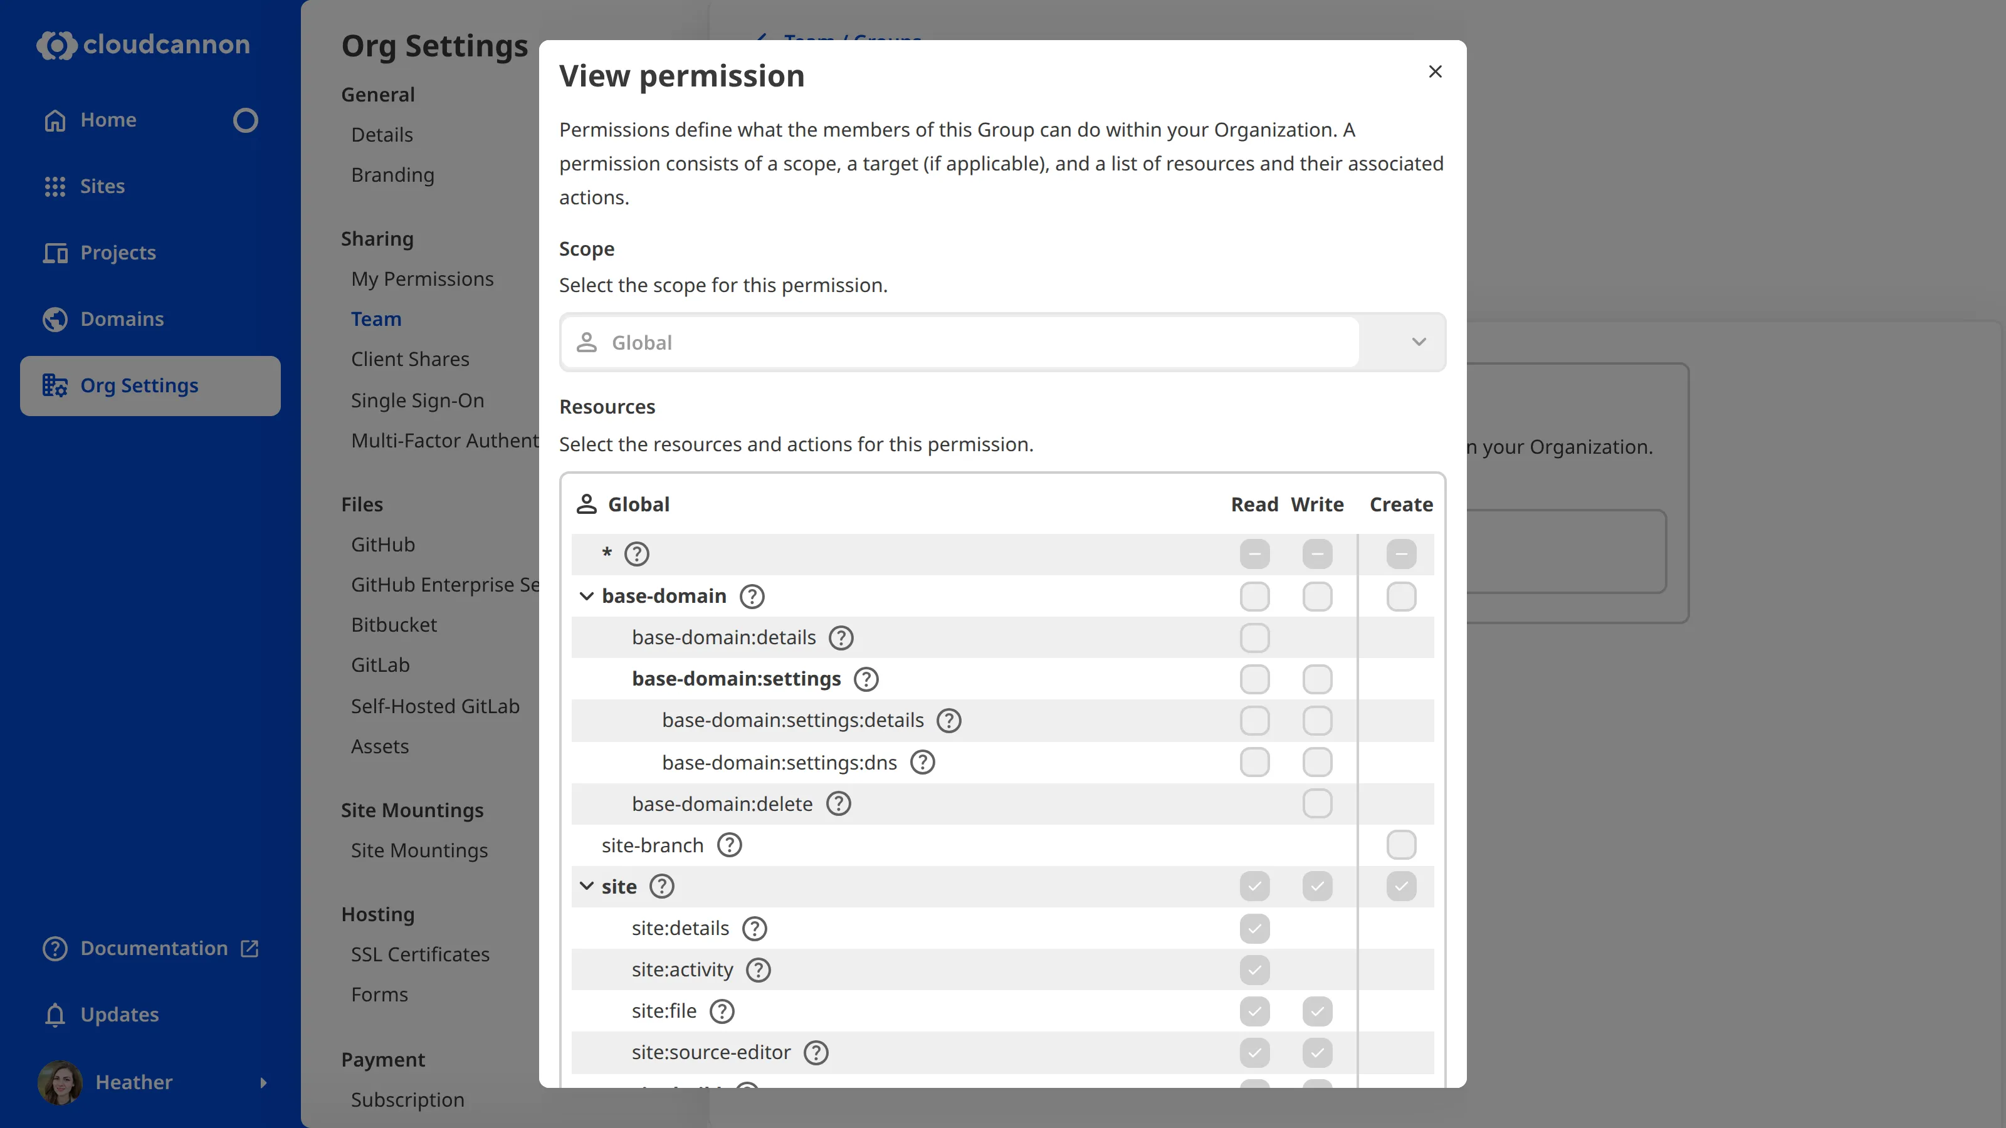Click the scope dropdown chevron arrow
Image resolution: width=2006 pixels, height=1128 pixels.
[x=1418, y=343]
